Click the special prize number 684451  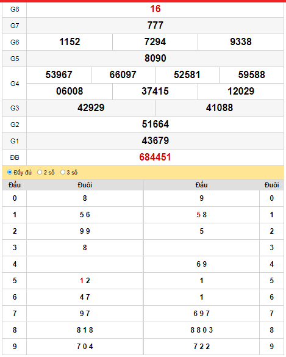155,157
